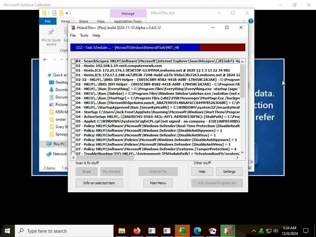Open the HiJackThis Help menu
Viewport: 316px width, 237px height.
click(x=96, y=35)
